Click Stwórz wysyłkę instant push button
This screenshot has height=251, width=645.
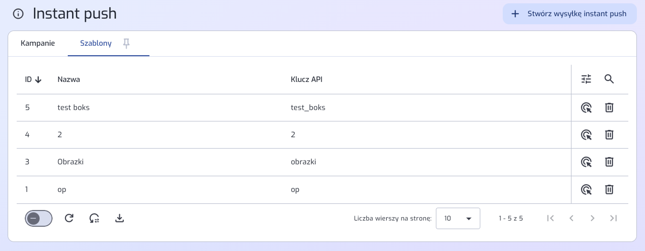(570, 14)
